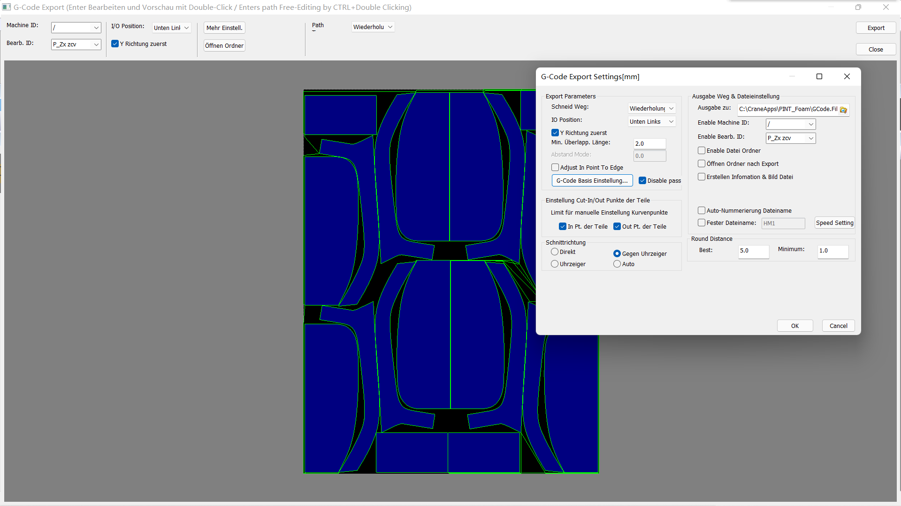
Task: Cancel the export settings dialog
Action: (839, 326)
